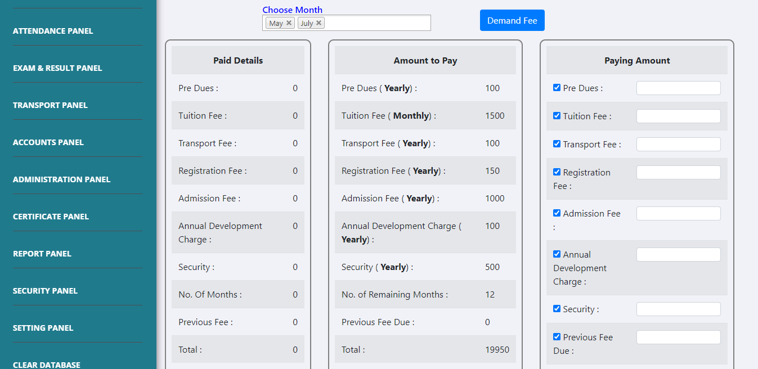The height and width of the screenshot is (369, 758).
Task: Remove the July month tag
Action: pyautogui.click(x=319, y=23)
